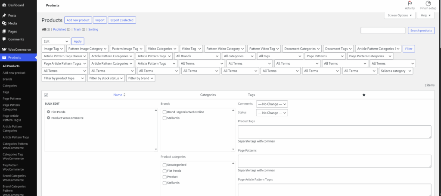
Task: Click the Pages icon in sidebar
Action: (4, 31)
